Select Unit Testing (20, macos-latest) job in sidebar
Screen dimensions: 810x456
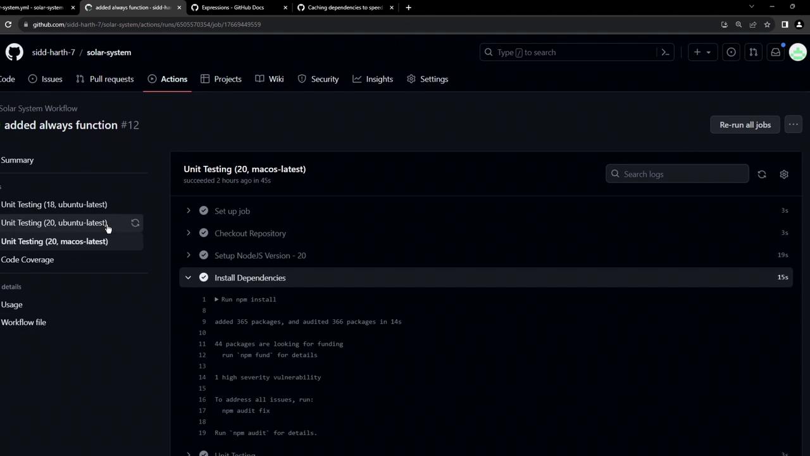54,241
